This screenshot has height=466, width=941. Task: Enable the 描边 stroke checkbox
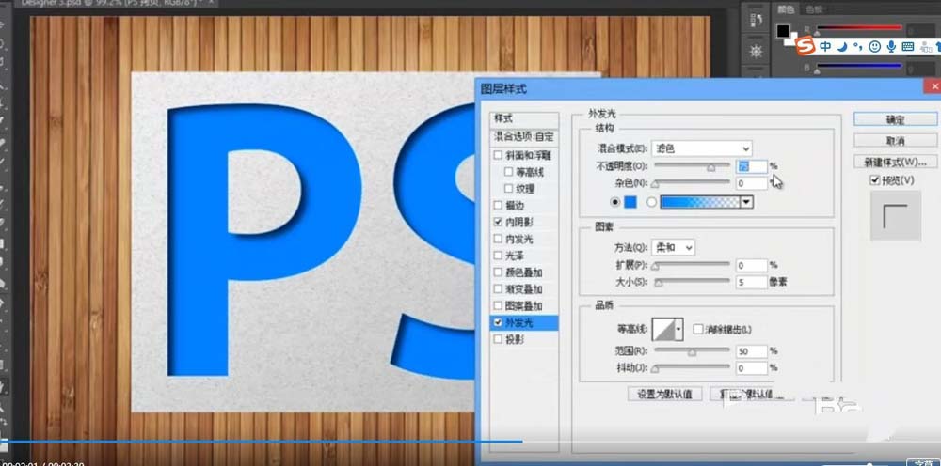498,206
